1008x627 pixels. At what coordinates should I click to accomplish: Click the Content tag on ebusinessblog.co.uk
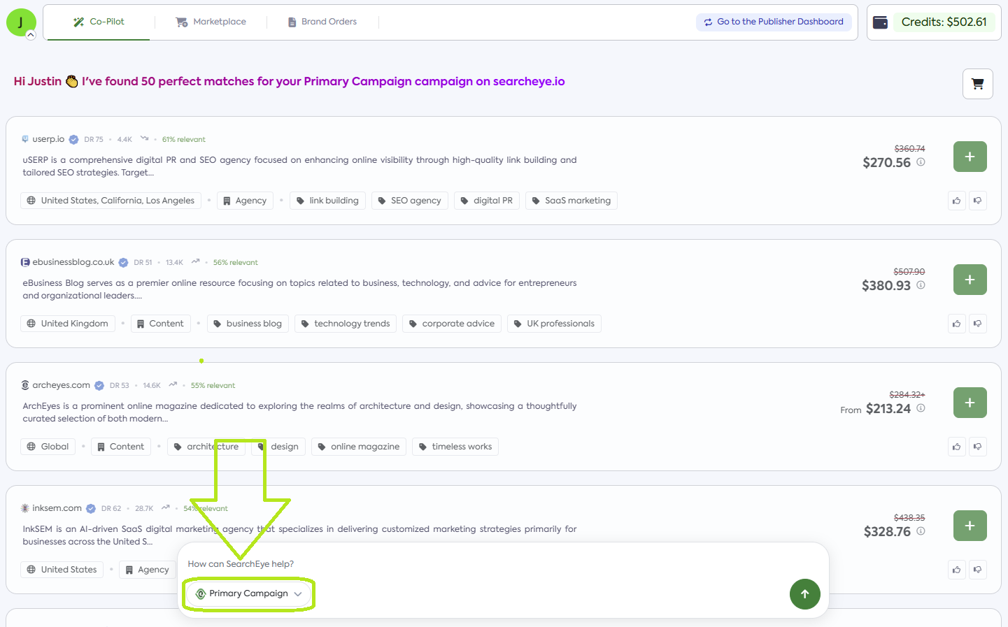[x=160, y=324]
